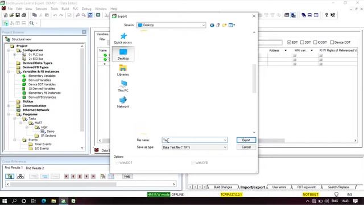Click the Open project folder icon

pyautogui.click(x=11, y=15)
